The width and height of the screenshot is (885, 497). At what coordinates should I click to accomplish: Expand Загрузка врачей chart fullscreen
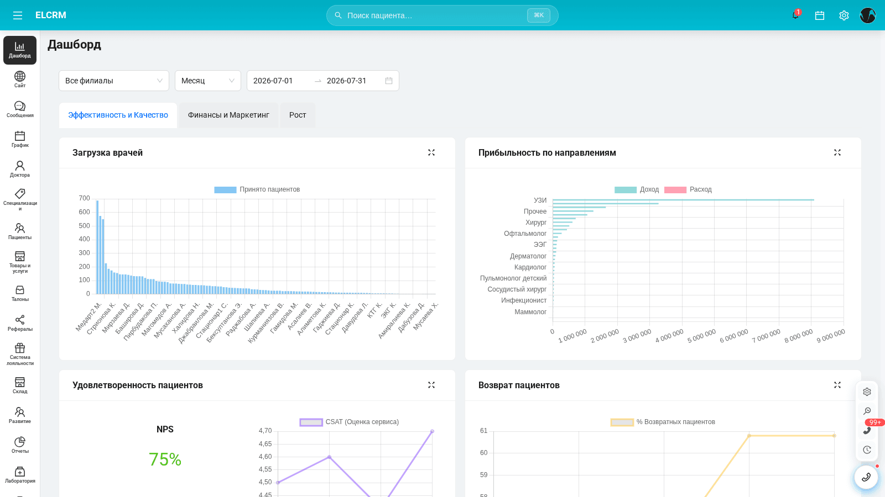431,152
